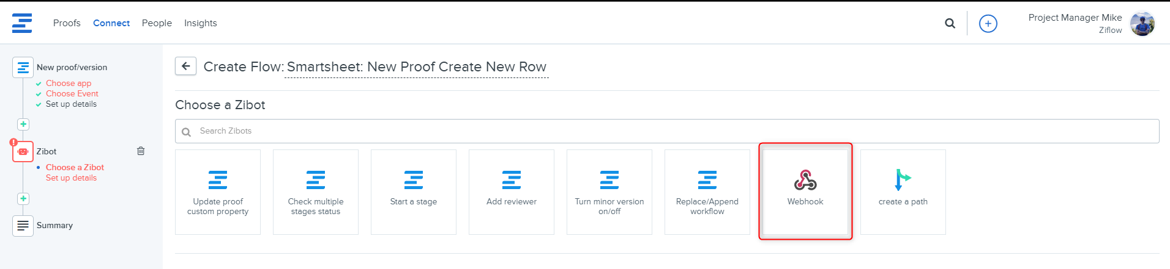The image size is (1170, 269).
Task: Click the back arrow button
Action: coord(185,66)
